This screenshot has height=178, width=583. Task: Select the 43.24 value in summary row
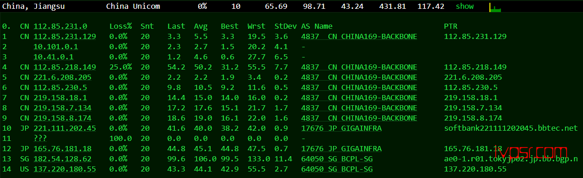point(352,6)
